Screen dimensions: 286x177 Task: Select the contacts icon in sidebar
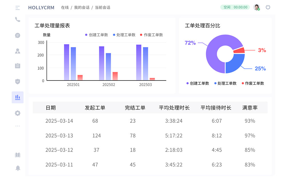coord(17,51)
